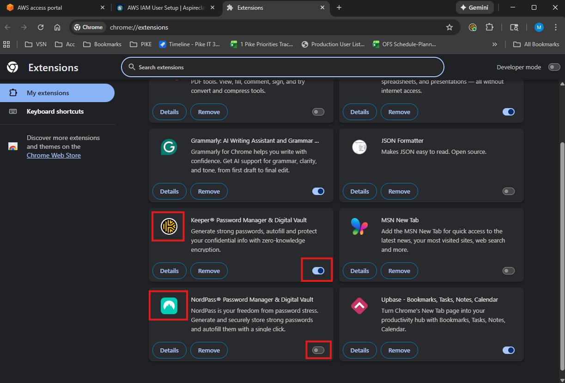Open the Extensions puzzle toolbar icon

(489, 27)
